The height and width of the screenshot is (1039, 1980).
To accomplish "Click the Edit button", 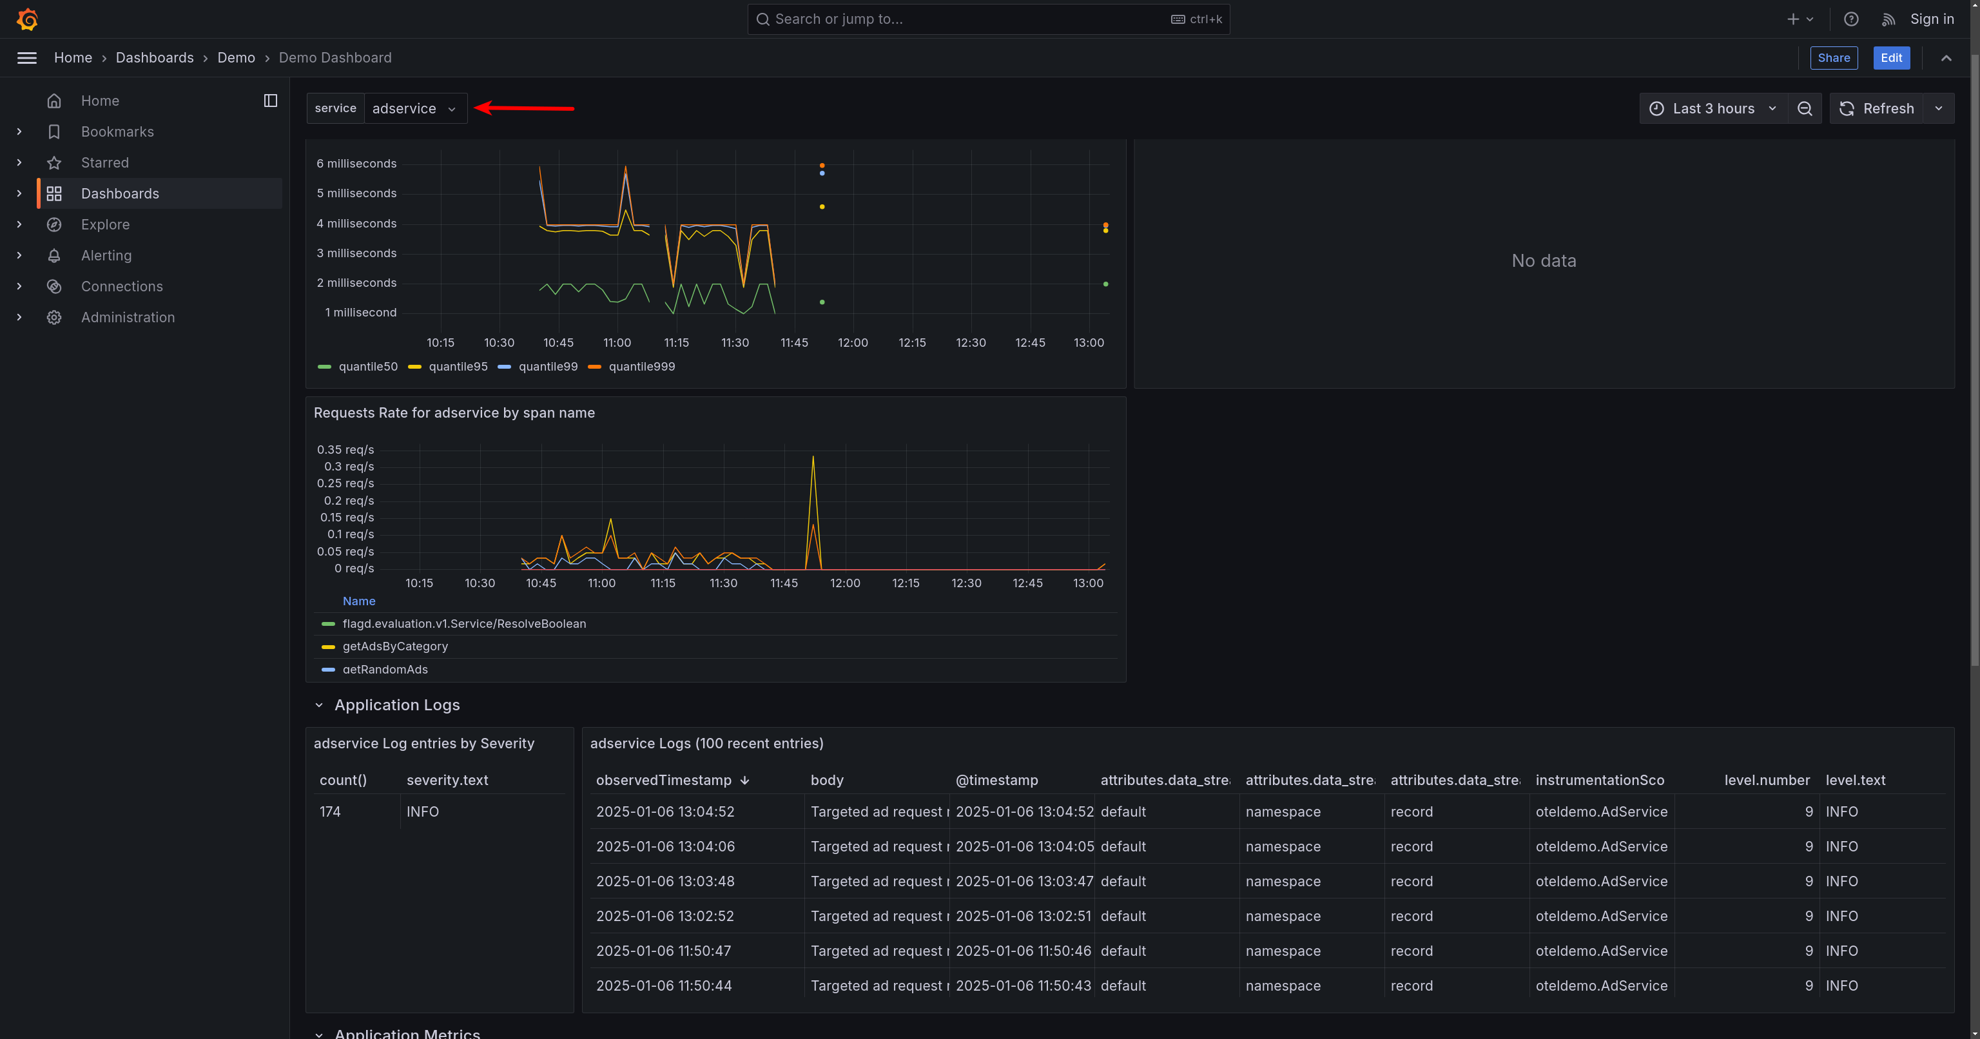I will [1892, 57].
